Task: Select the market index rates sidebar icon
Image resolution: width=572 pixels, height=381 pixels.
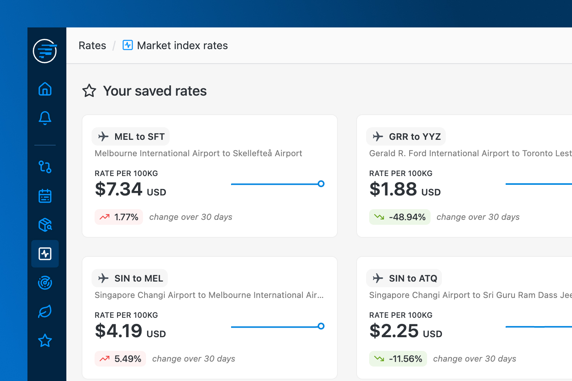Action: (45, 254)
